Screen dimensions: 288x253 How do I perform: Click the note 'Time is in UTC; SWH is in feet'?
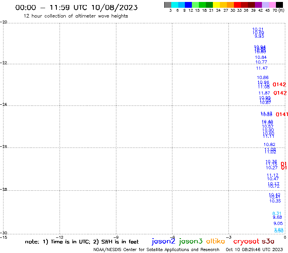click(x=82, y=242)
